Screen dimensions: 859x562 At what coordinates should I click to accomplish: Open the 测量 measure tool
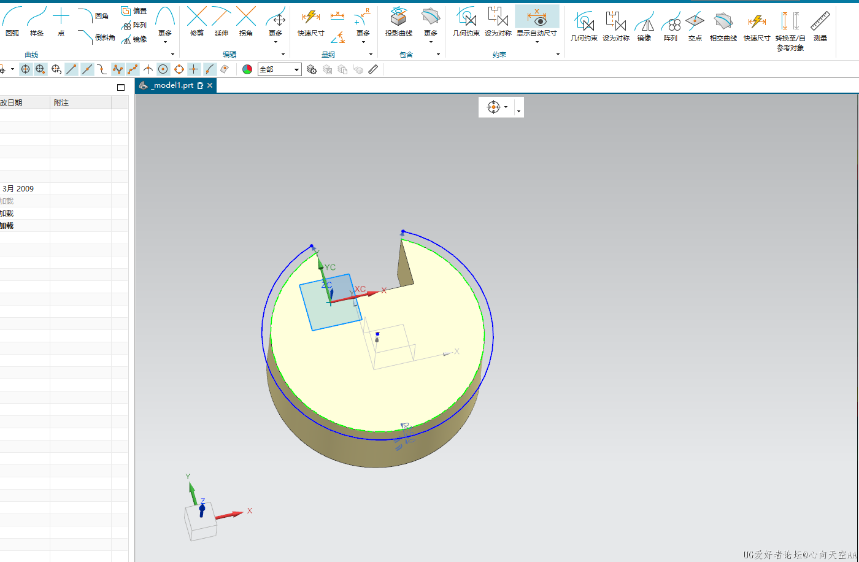[820, 27]
